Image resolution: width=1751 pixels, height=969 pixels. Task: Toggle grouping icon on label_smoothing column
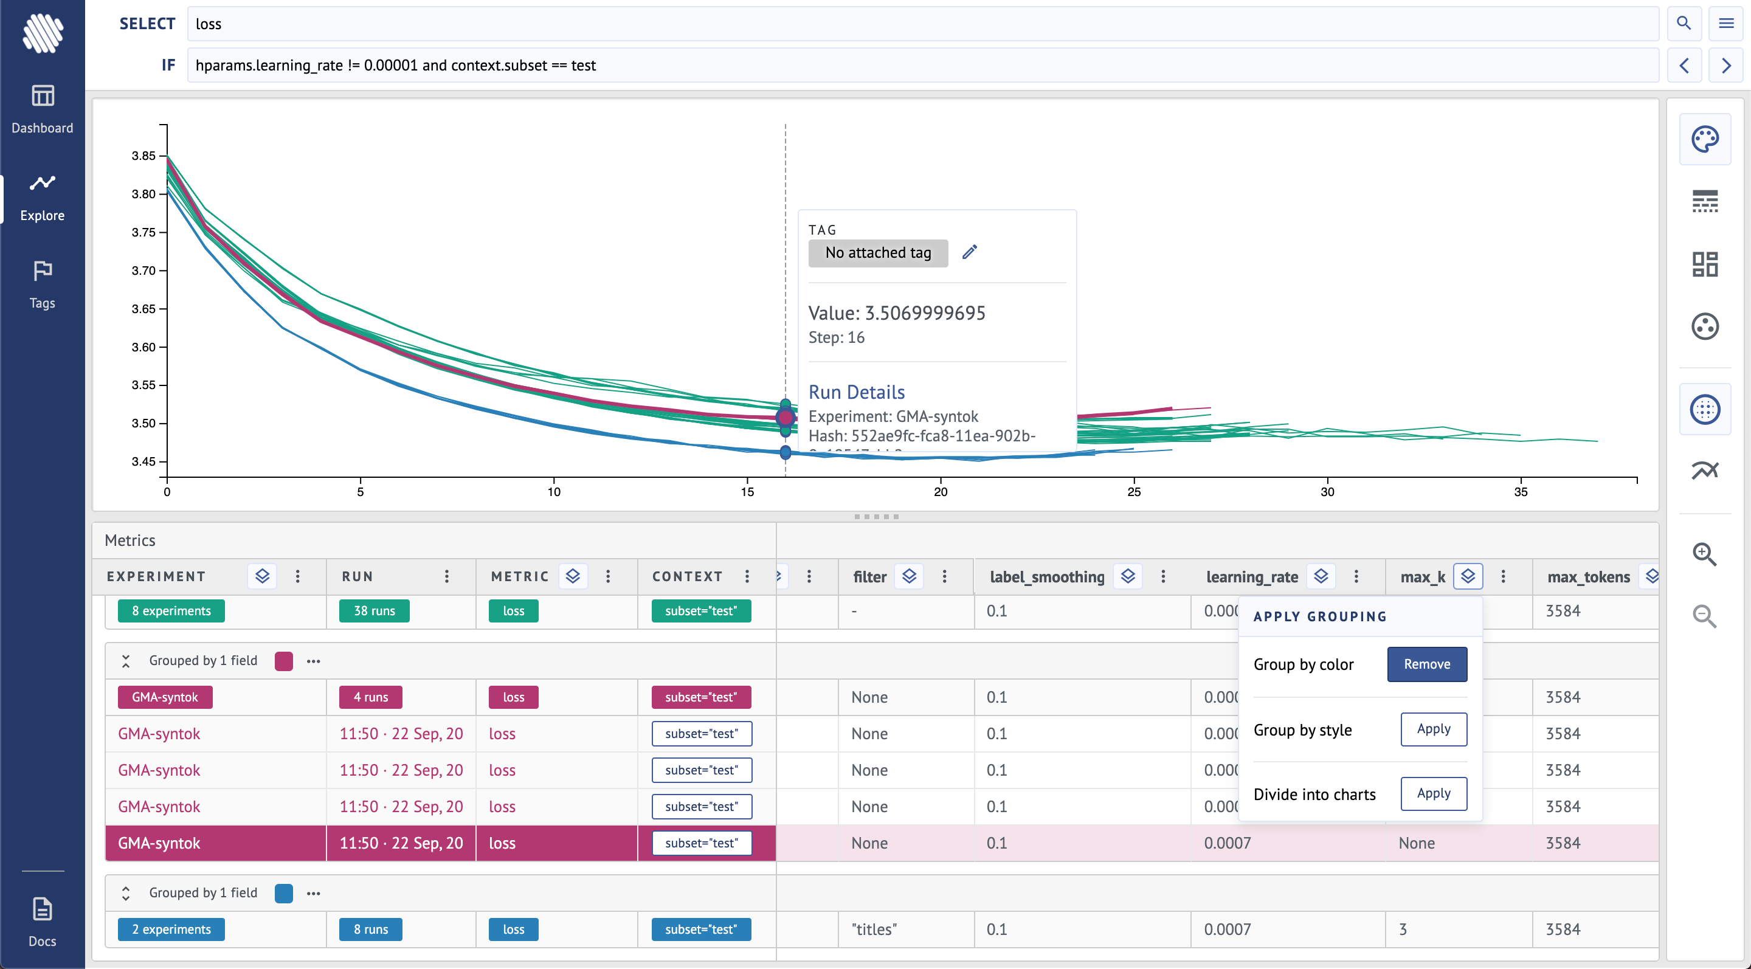[1127, 576]
